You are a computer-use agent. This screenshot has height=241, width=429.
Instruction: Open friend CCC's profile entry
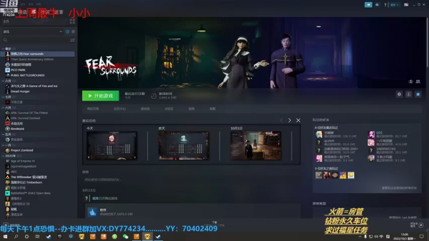[x=388, y=134]
